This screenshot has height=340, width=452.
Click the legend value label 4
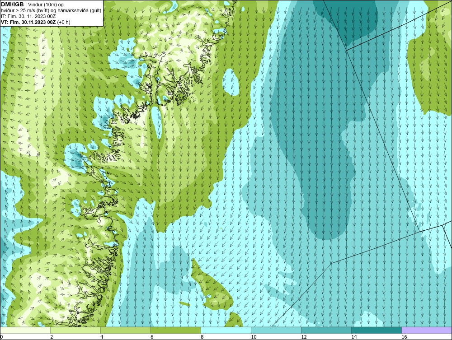[102, 337]
